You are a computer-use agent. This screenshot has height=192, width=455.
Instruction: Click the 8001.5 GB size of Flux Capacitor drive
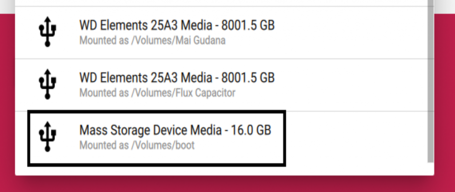248,78
